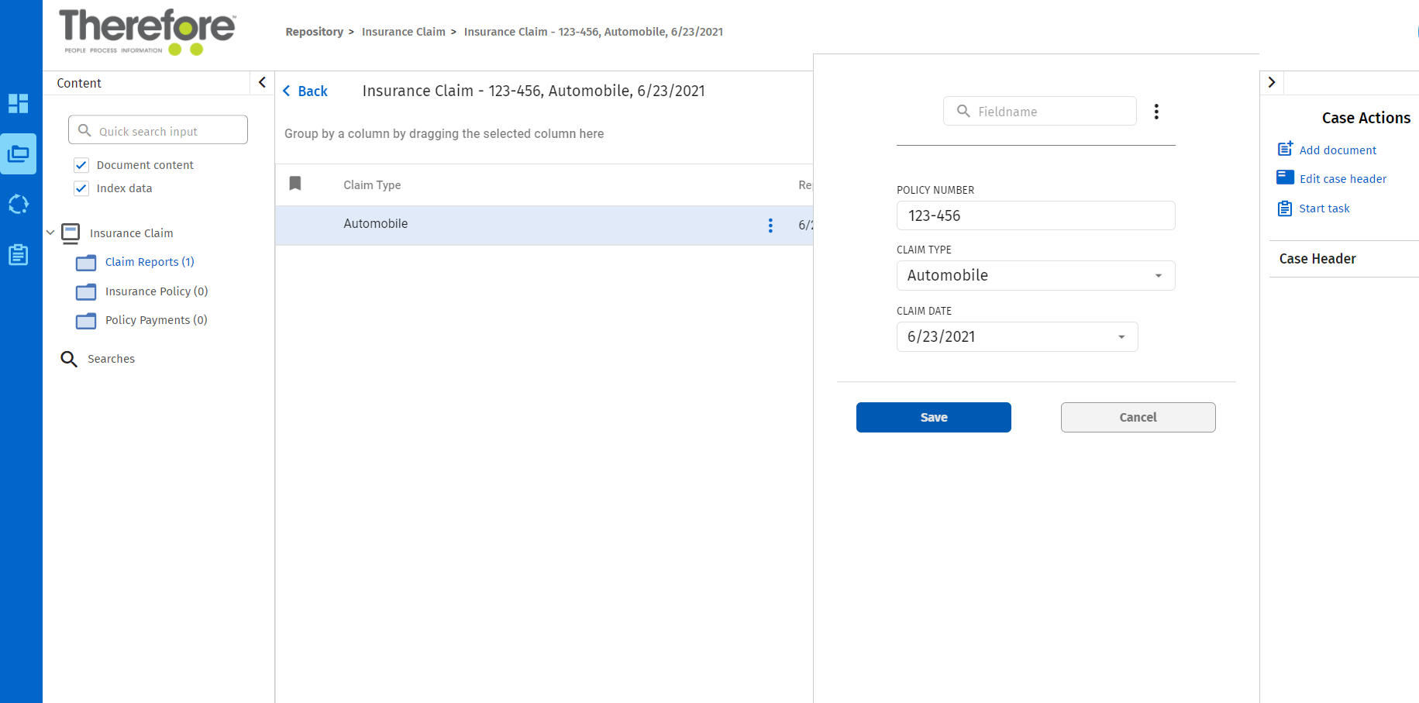Uncheck the Document content checkbox
Viewport: 1419px width, 703px height.
81,165
